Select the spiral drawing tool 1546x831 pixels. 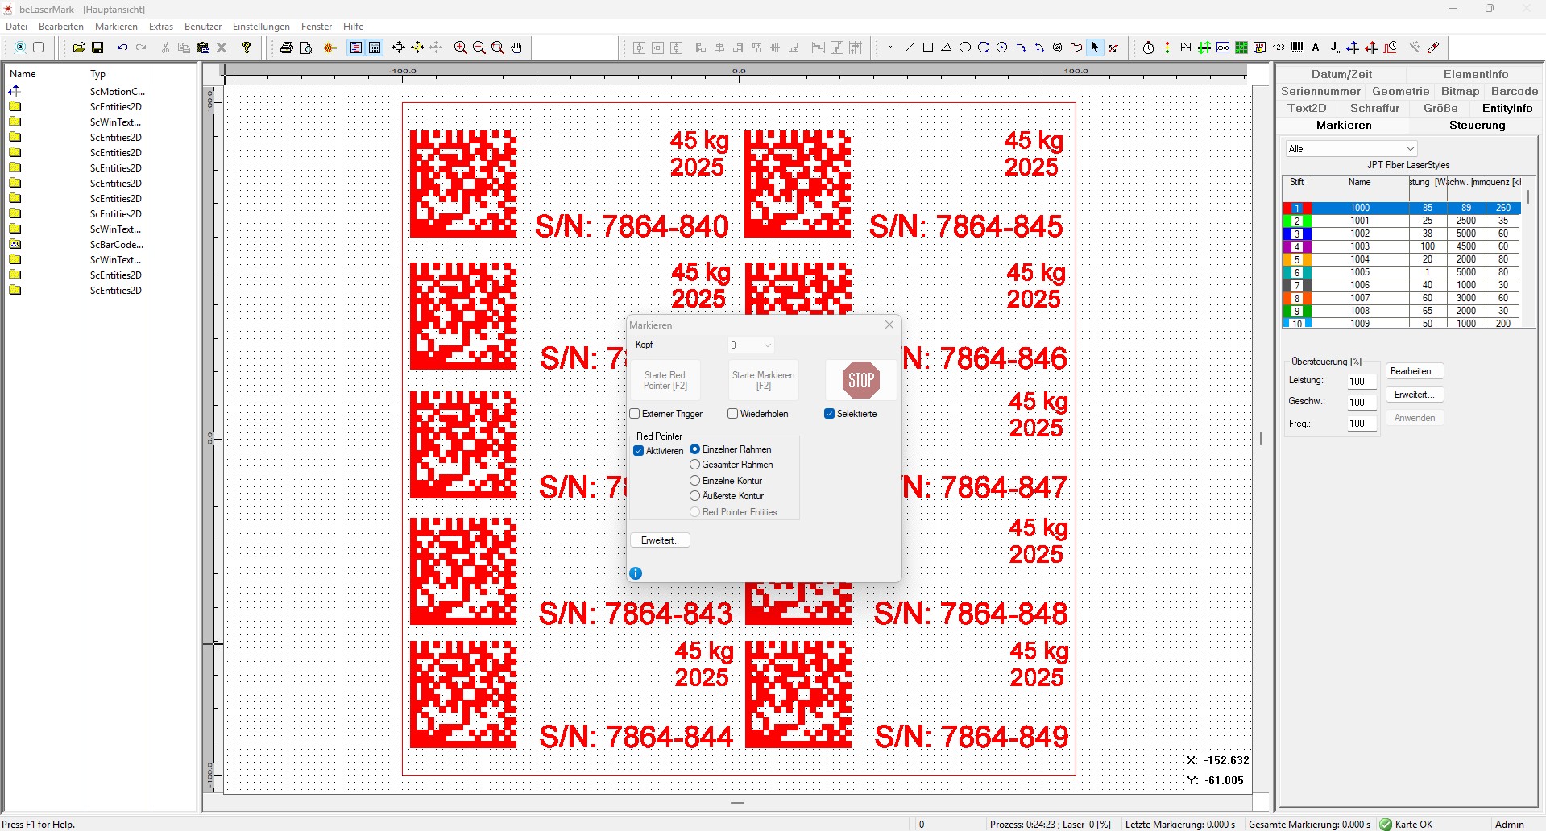[x=1057, y=48]
